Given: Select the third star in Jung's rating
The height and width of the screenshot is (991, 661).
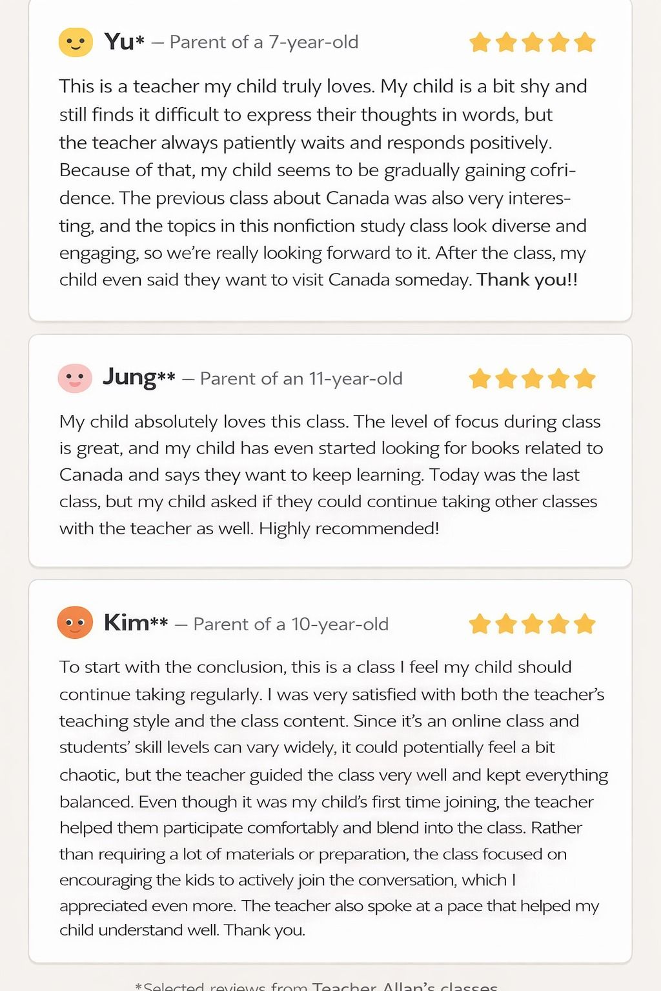Looking at the screenshot, I should pos(532,379).
